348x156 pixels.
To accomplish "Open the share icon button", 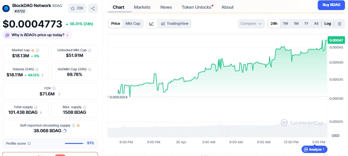I will coord(93,8).
